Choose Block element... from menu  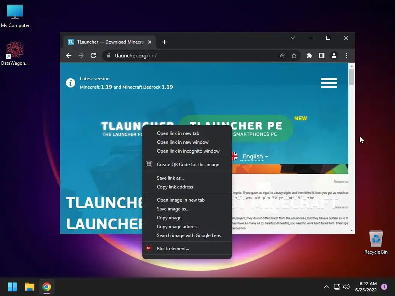(x=187, y=249)
